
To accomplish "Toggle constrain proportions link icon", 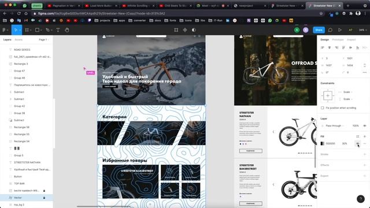I will (365, 65).
